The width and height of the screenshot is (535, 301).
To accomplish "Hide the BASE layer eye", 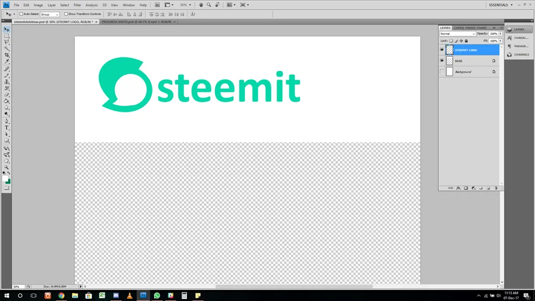I will pyautogui.click(x=442, y=60).
